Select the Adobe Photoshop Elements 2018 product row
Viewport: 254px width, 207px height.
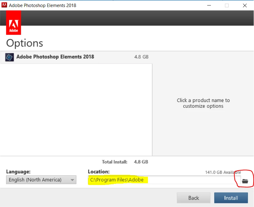76,57
